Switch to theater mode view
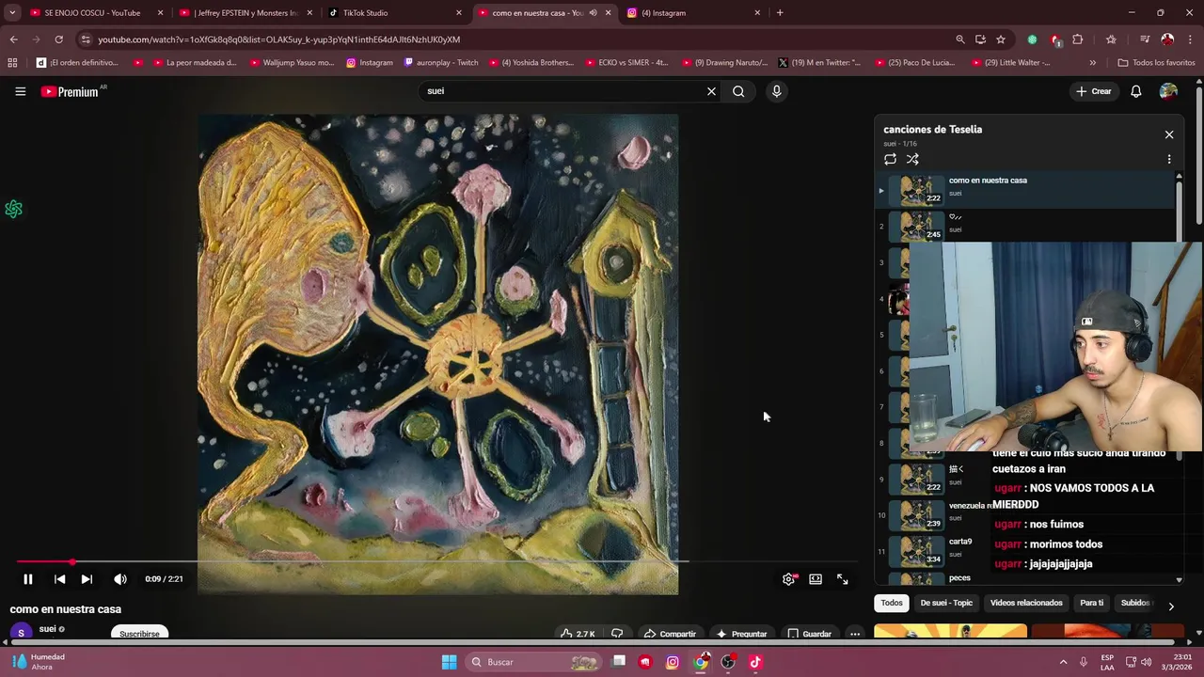The height and width of the screenshot is (677, 1204). pos(816,579)
